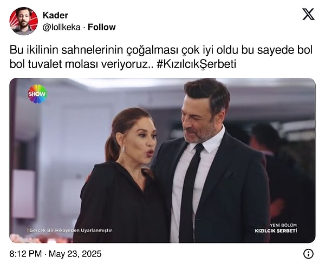Open the May 23, 2025 date link
The width and height of the screenshot is (325, 270).
coord(75,254)
